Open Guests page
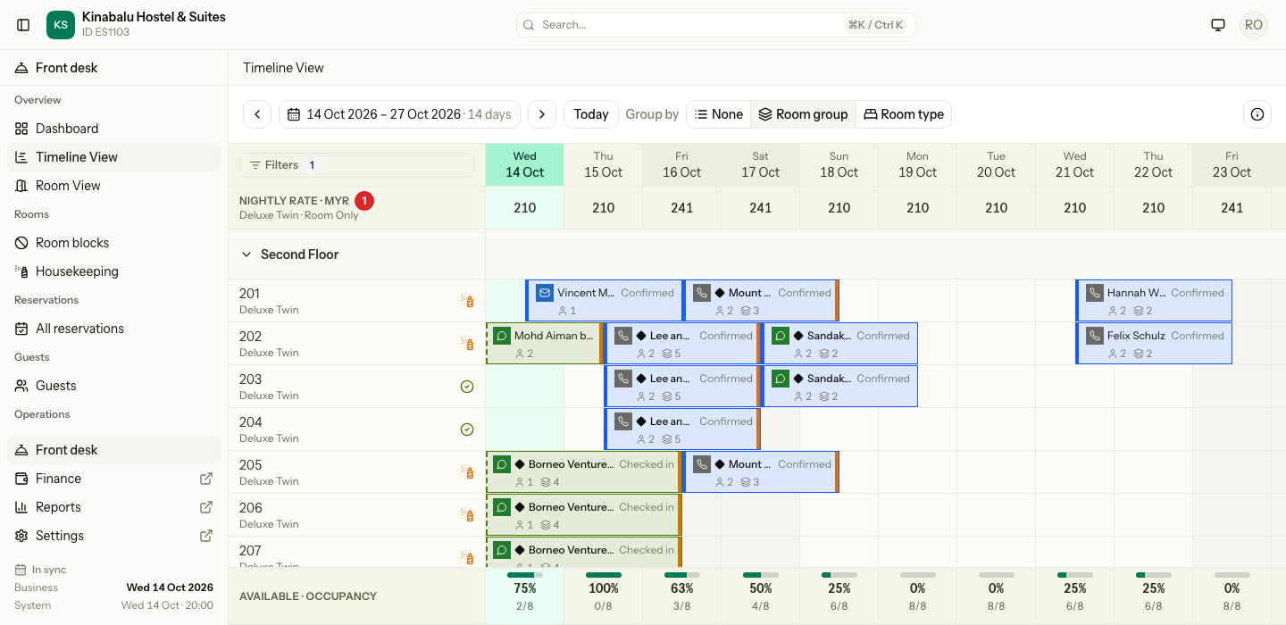This screenshot has height=625, width=1286. pos(113,386)
